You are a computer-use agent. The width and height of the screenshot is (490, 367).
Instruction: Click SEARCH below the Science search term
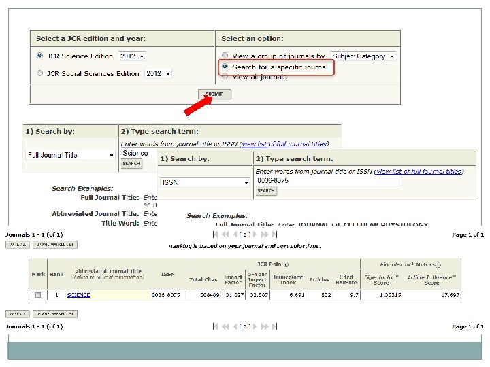[x=131, y=164]
